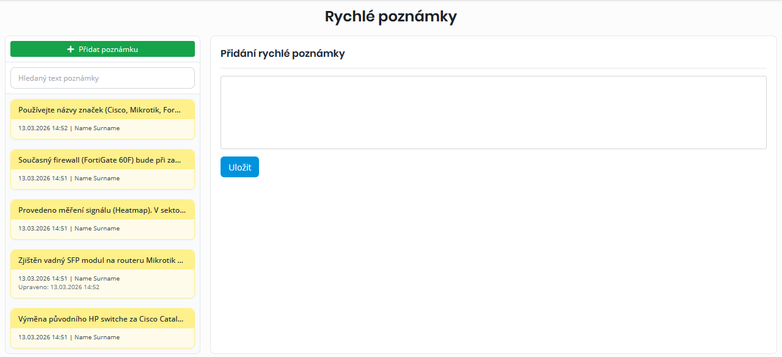Click the Upraveno 13.03.2026 14:52 edited line
The height and width of the screenshot is (357, 782).
click(x=59, y=287)
